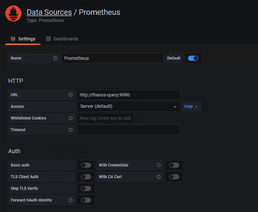Click the info icon beside URL
Screen dimensions: 258x212
tap(71, 95)
